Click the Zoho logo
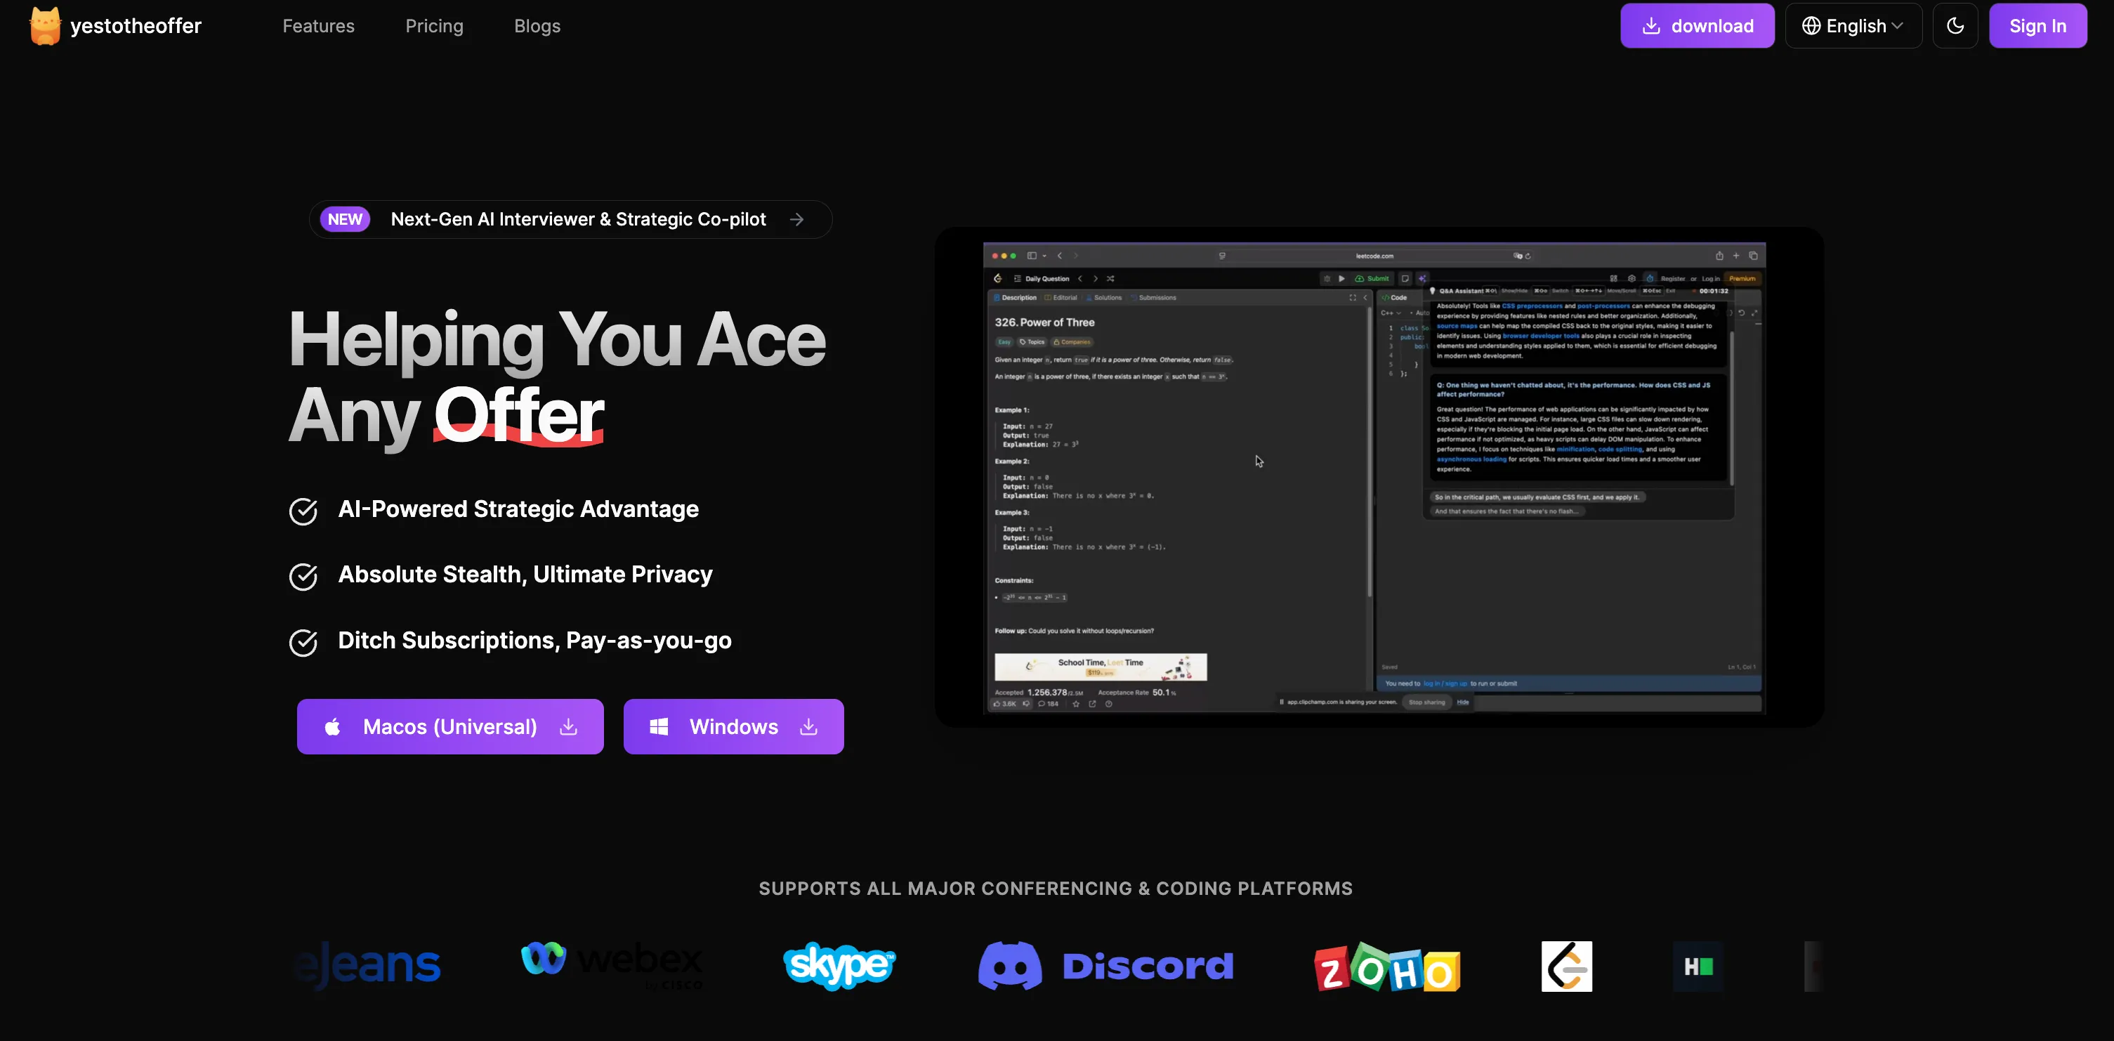The width and height of the screenshot is (2114, 1041). [1387, 968]
